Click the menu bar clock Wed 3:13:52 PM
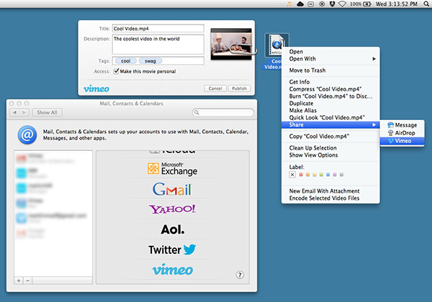Screen dimensions: 432x302 [x=397, y=4]
